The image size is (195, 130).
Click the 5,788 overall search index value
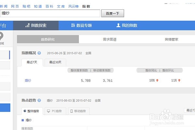pos(86,81)
